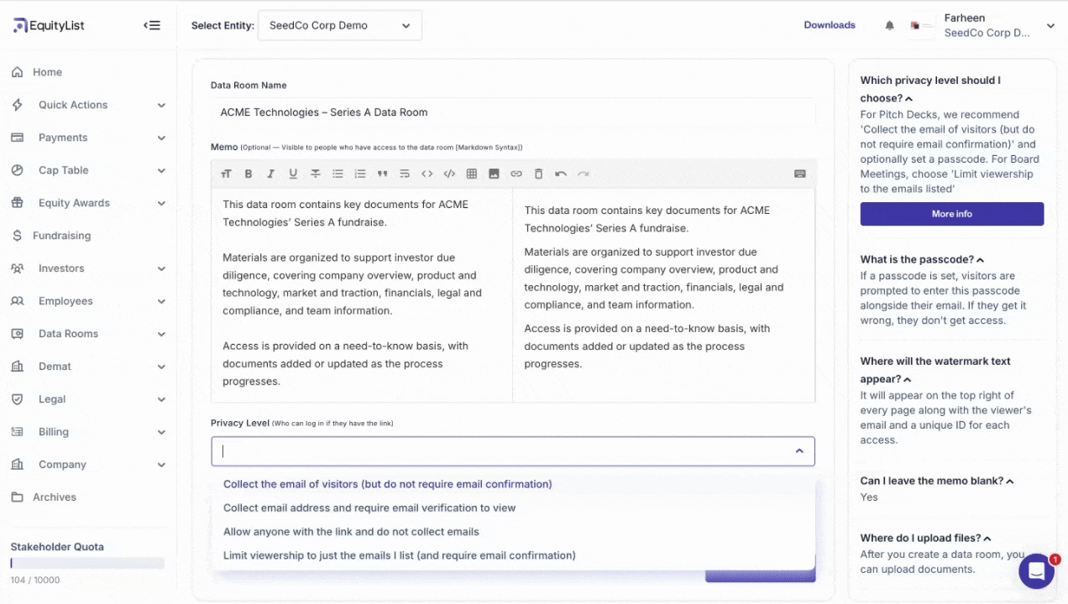Insert an image into the memo
This screenshot has height=604, width=1068.
click(x=494, y=174)
